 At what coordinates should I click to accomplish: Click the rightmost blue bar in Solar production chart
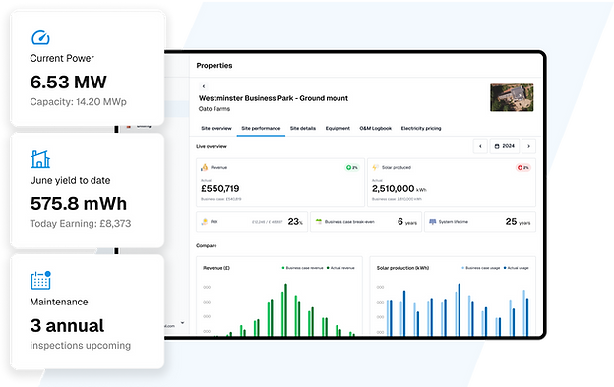point(527,317)
